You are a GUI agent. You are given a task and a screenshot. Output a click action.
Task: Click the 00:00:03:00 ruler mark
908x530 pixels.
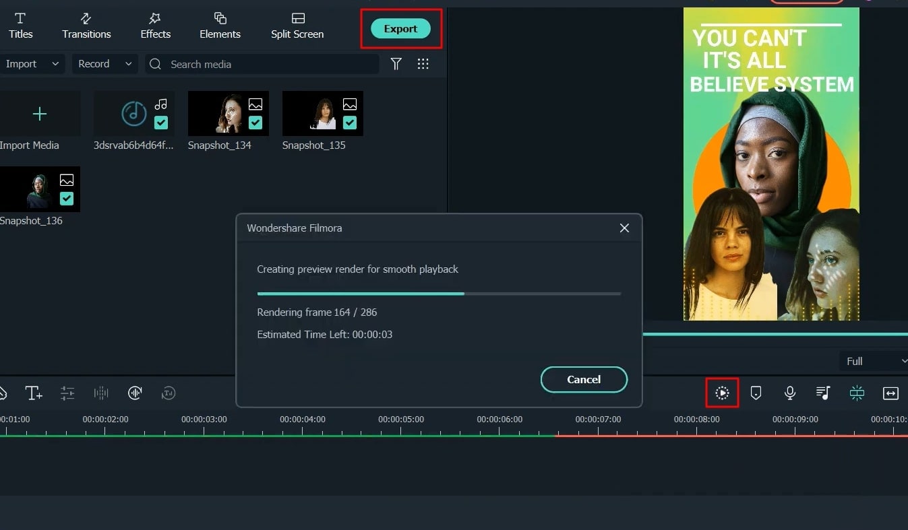(x=204, y=419)
